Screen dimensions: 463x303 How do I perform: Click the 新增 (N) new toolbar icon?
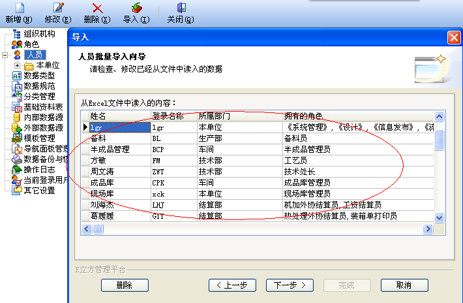tap(20, 8)
